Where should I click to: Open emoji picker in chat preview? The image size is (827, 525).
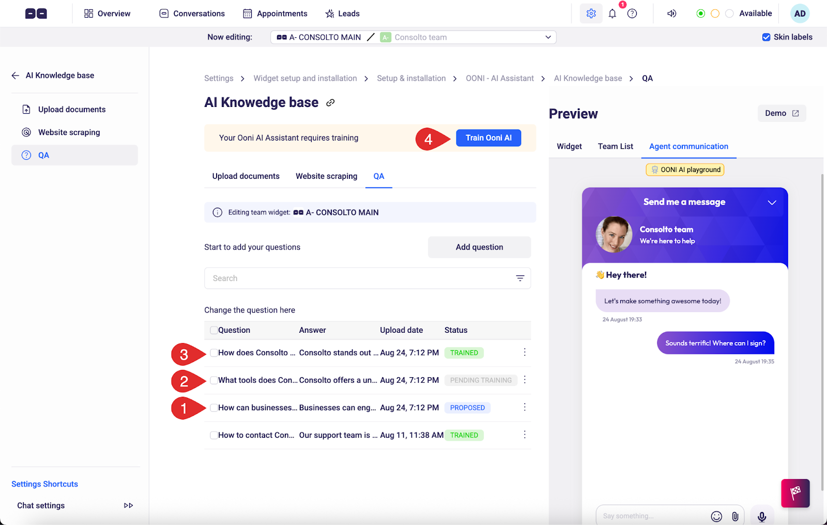click(x=716, y=516)
